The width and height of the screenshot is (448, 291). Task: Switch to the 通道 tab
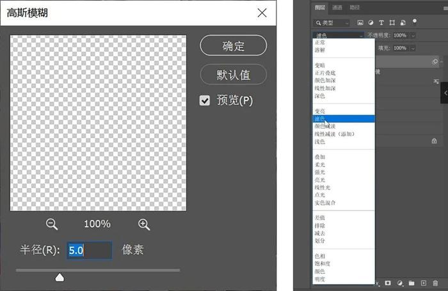tap(337, 8)
